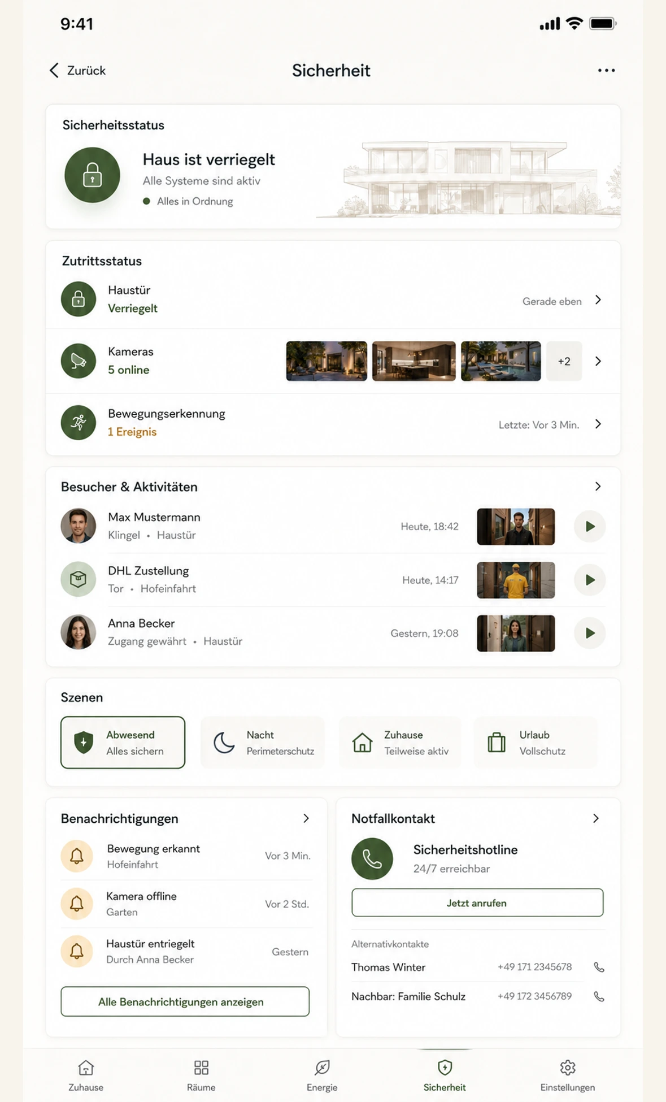
Task: Tap the 'Haus ist verriegelt' heading
Action: click(x=208, y=159)
